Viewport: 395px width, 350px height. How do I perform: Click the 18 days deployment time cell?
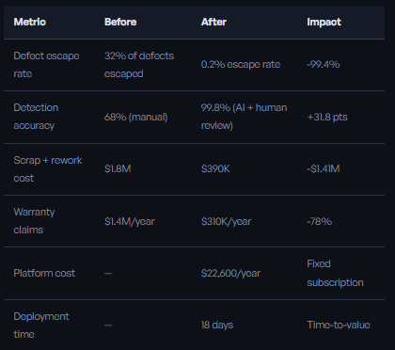tap(217, 325)
